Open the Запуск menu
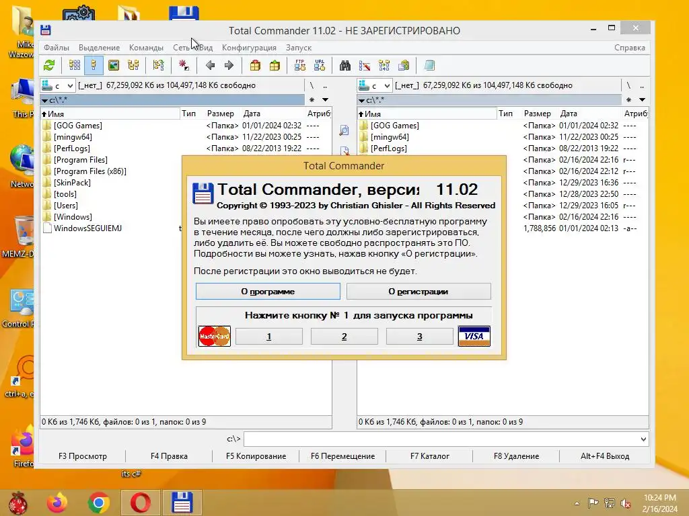 [299, 48]
